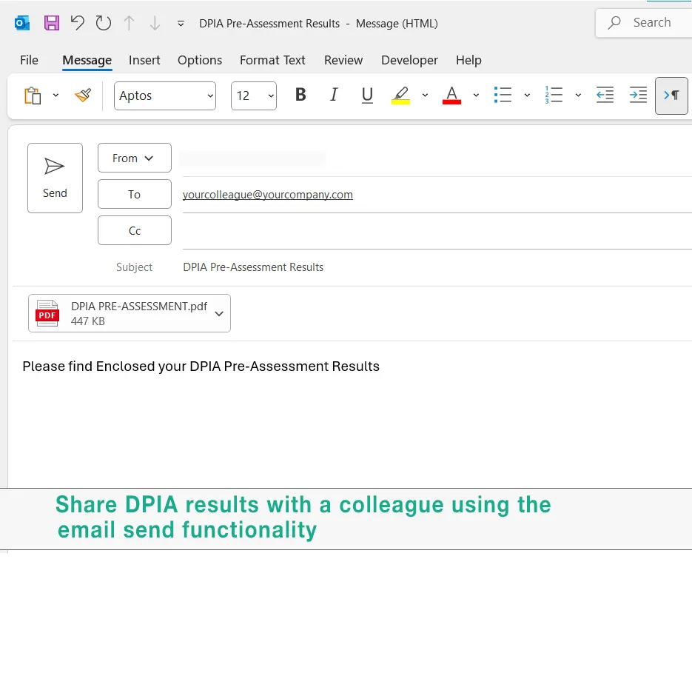692x693 pixels.
Task: Toggle Bold formatting
Action: click(300, 95)
